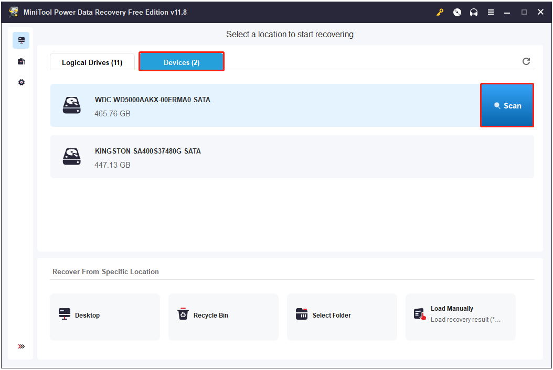Open Load Manually recovery result

(461, 317)
